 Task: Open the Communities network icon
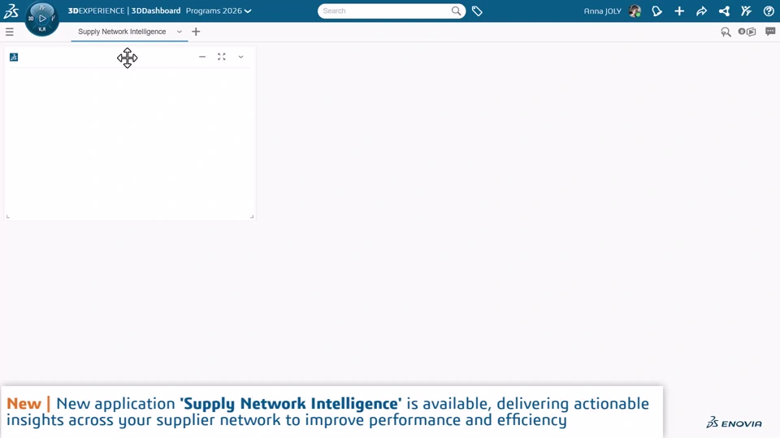[x=724, y=11]
